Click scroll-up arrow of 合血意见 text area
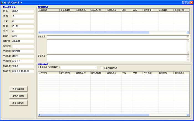 click(x=188, y=41)
